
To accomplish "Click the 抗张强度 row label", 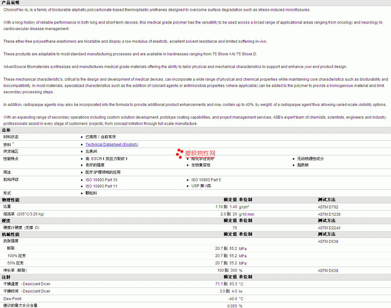I will tap(11, 241).
